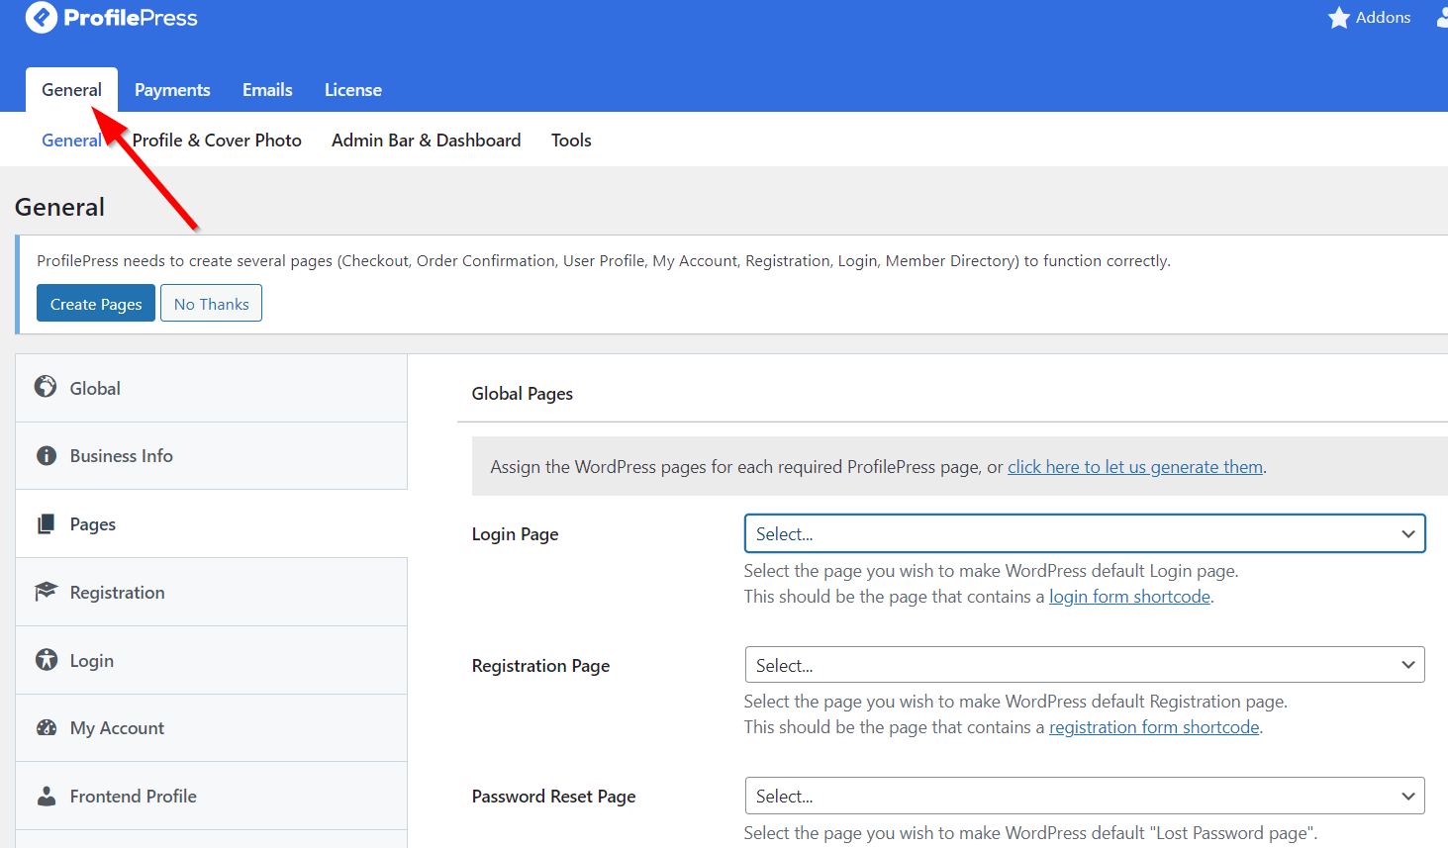Image resolution: width=1448 pixels, height=848 pixels.
Task: Open the General top tab
Action: (x=71, y=90)
